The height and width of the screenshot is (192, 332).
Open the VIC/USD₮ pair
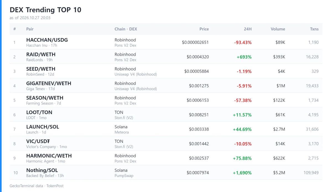[x=38, y=141]
